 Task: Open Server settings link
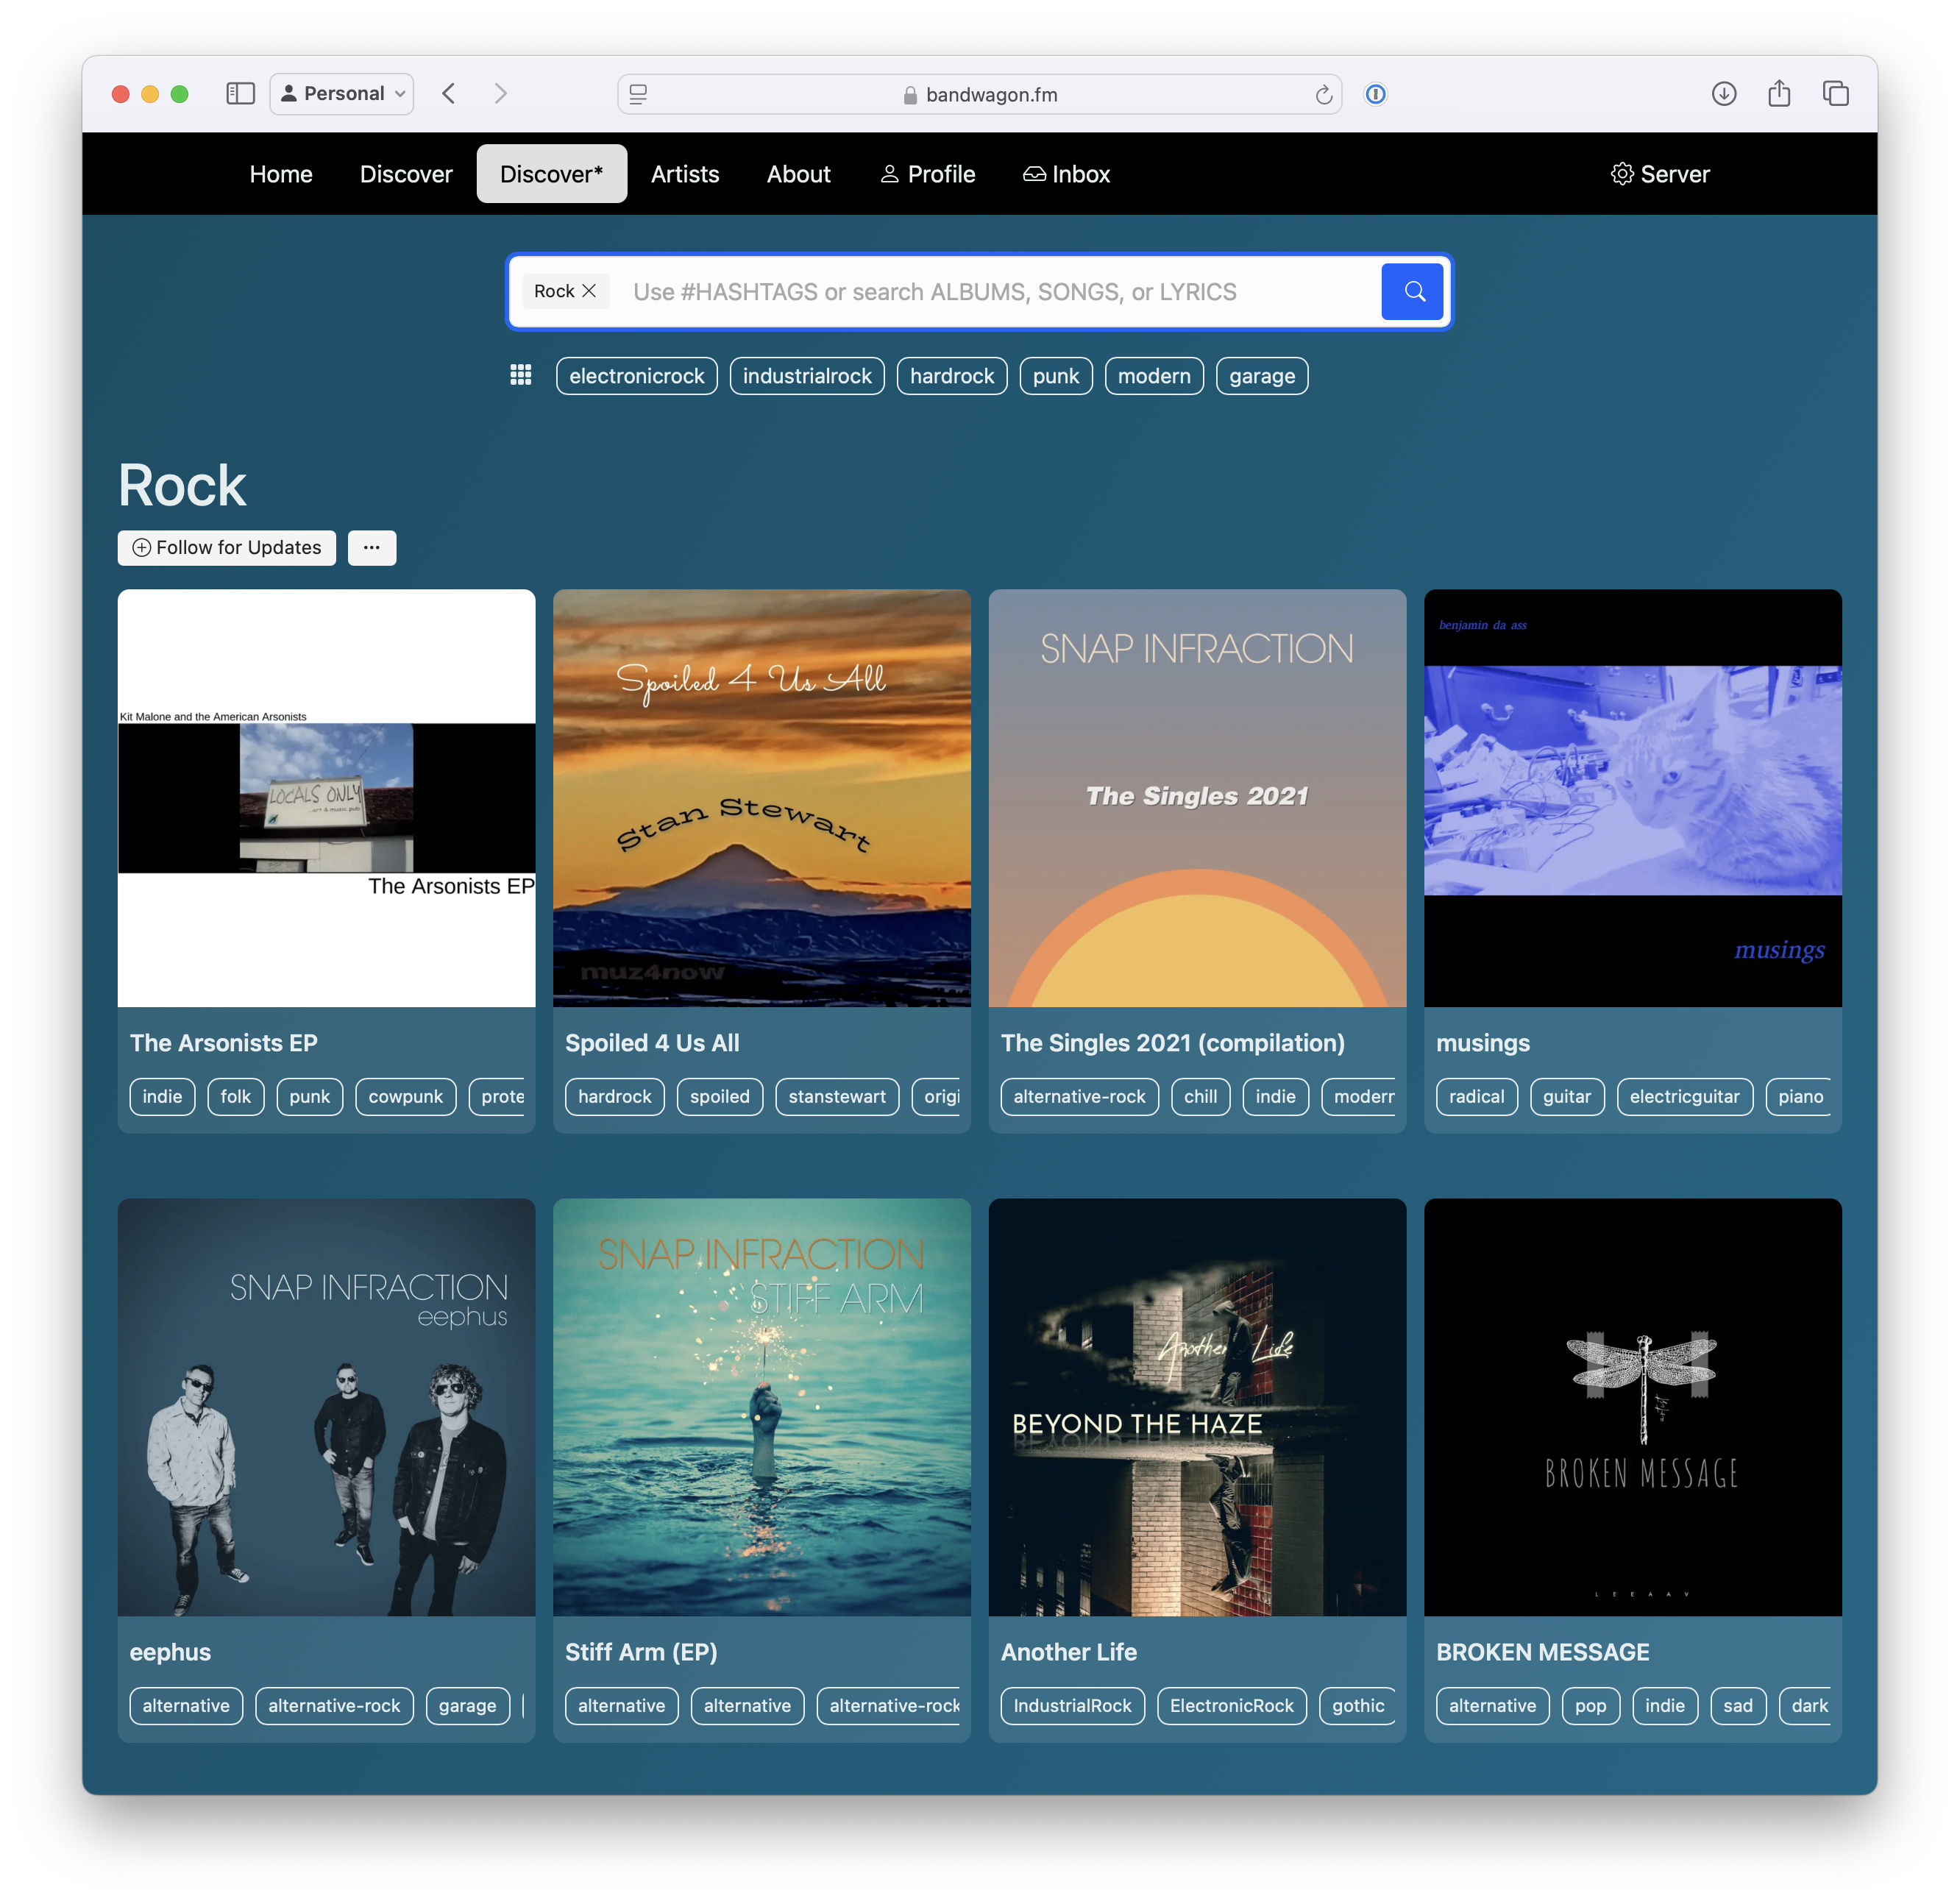coord(1660,174)
